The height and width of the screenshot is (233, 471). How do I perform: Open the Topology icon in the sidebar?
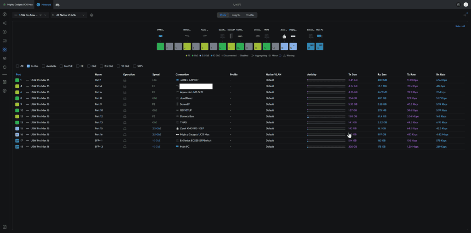5,23
